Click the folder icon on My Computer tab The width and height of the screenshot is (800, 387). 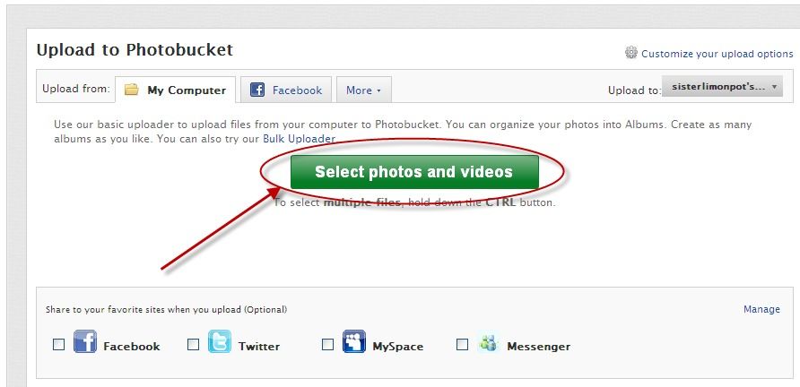click(132, 90)
